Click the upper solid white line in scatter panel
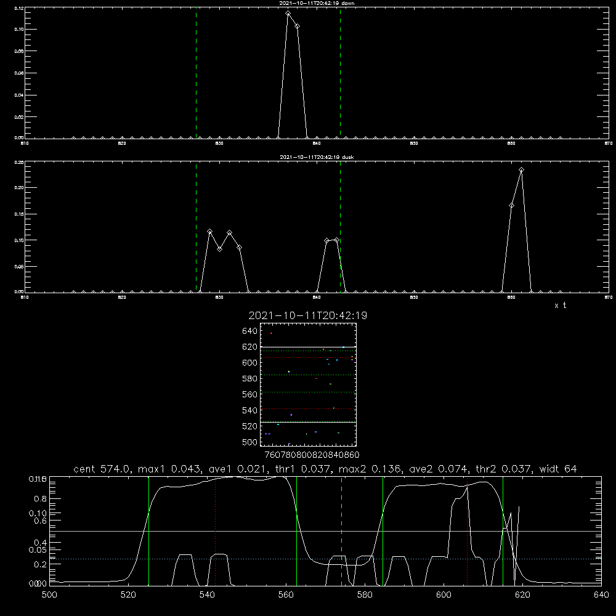This screenshot has height=616, width=616. click(x=308, y=347)
